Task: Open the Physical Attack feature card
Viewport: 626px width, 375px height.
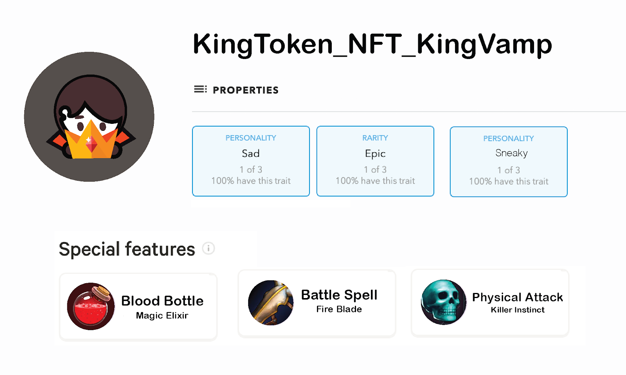Action: pos(490,302)
